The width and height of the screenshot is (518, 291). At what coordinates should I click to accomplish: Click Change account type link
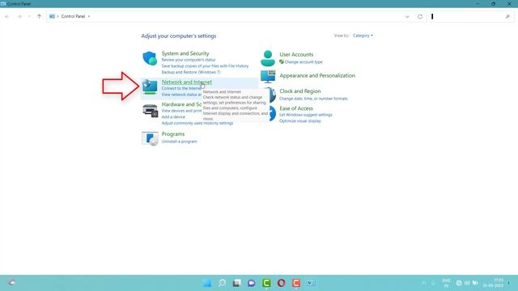point(304,62)
